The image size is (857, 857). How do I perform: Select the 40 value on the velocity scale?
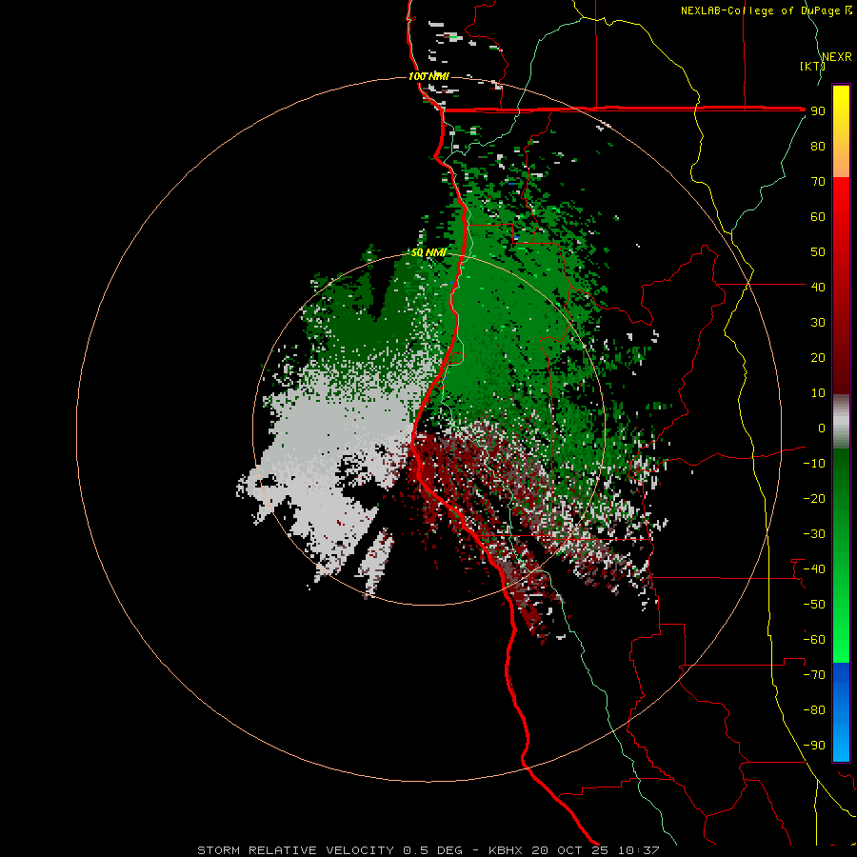point(818,287)
